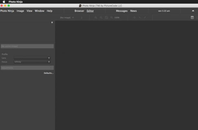Viewport: 198px width, 130px height.
Task: Open the Apple menu
Action: (x=4, y=2)
